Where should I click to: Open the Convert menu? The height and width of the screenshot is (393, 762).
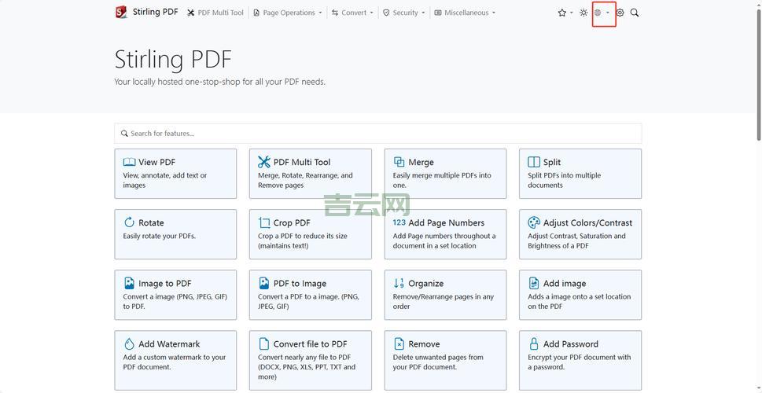tap(352, 13)
